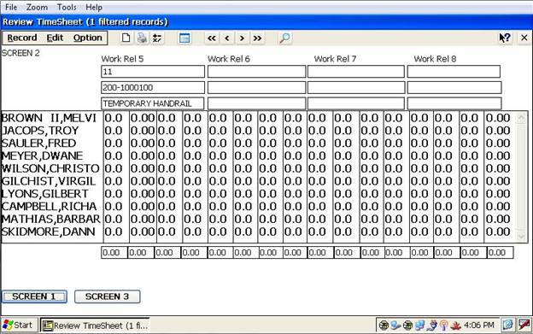Select employee MATHIAS,BARBAR
The height and width of the screenshot is (334, 533).
(51, 219)
